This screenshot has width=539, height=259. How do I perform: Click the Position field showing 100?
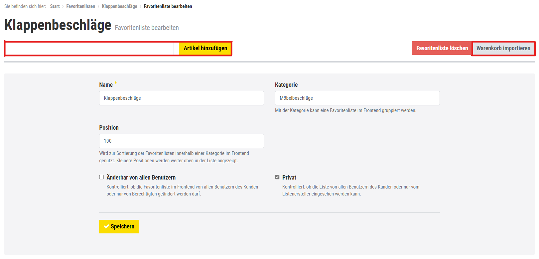(x=181, y=141)
